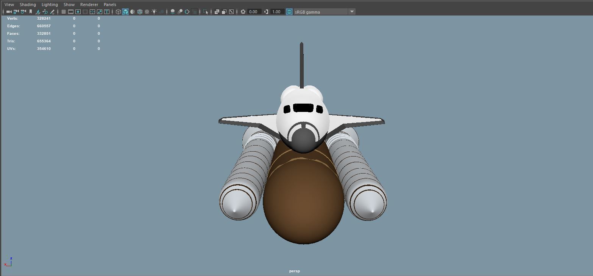593x276 pixels.
Task: Click the UVs: label
Action: [x=11, y=48]
